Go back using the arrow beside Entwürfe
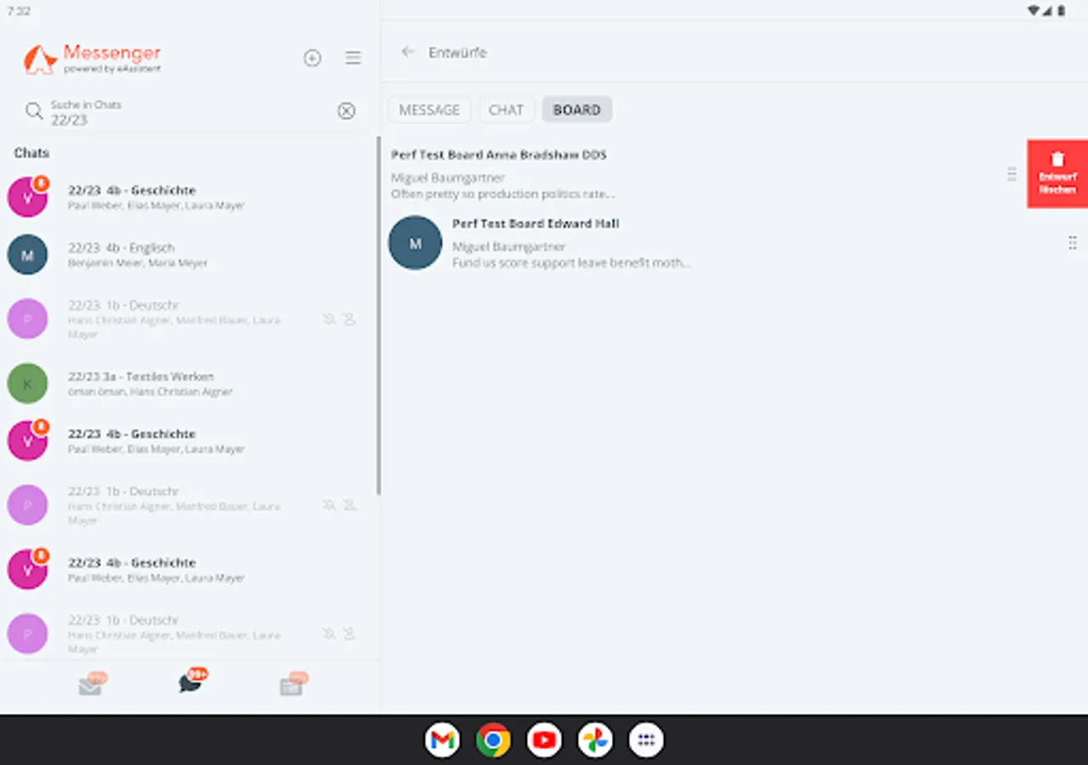The width and height of the screenshot is (1088, 765). (x=408, y=52)
